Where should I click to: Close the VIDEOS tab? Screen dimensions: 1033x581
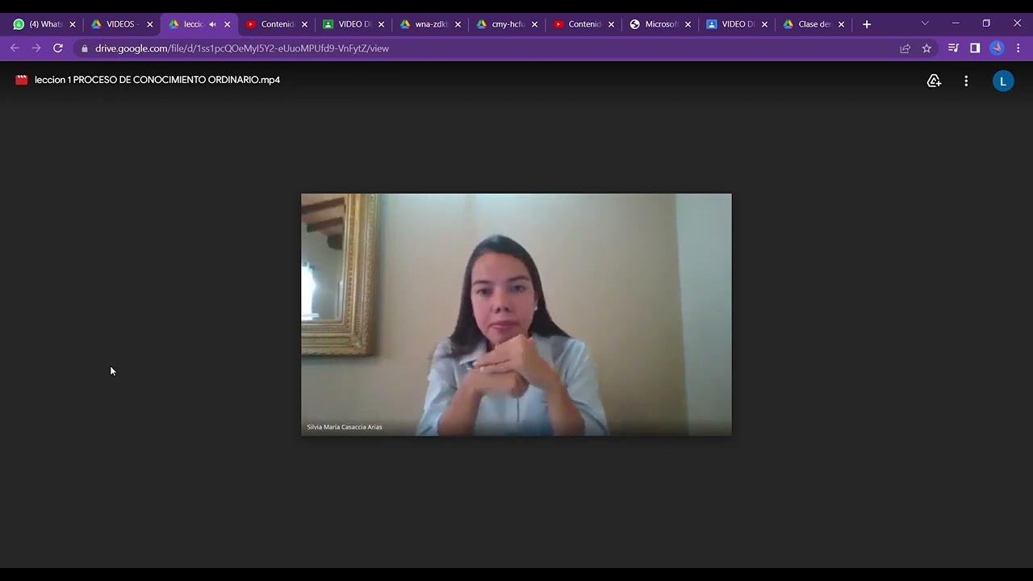click(x=149, y=24)
